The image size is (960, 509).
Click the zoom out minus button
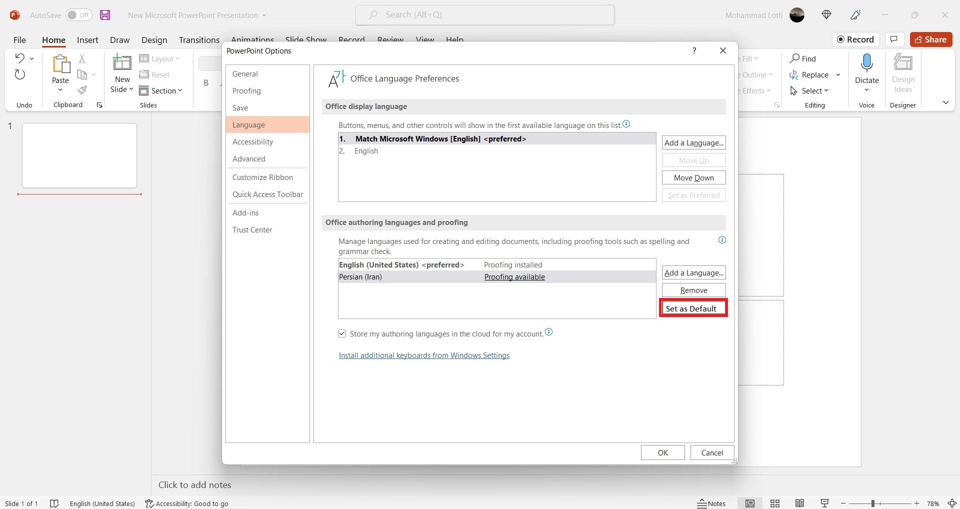pyautogui.click(x=843, y=503)
